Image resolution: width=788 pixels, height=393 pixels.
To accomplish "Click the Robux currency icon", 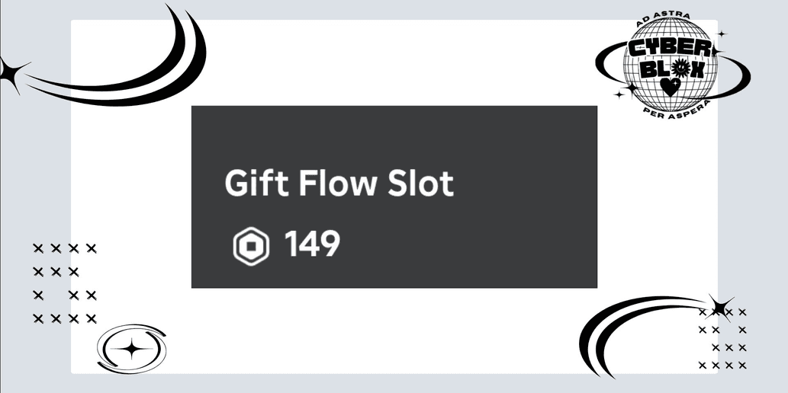I will [x=251, y=246].
